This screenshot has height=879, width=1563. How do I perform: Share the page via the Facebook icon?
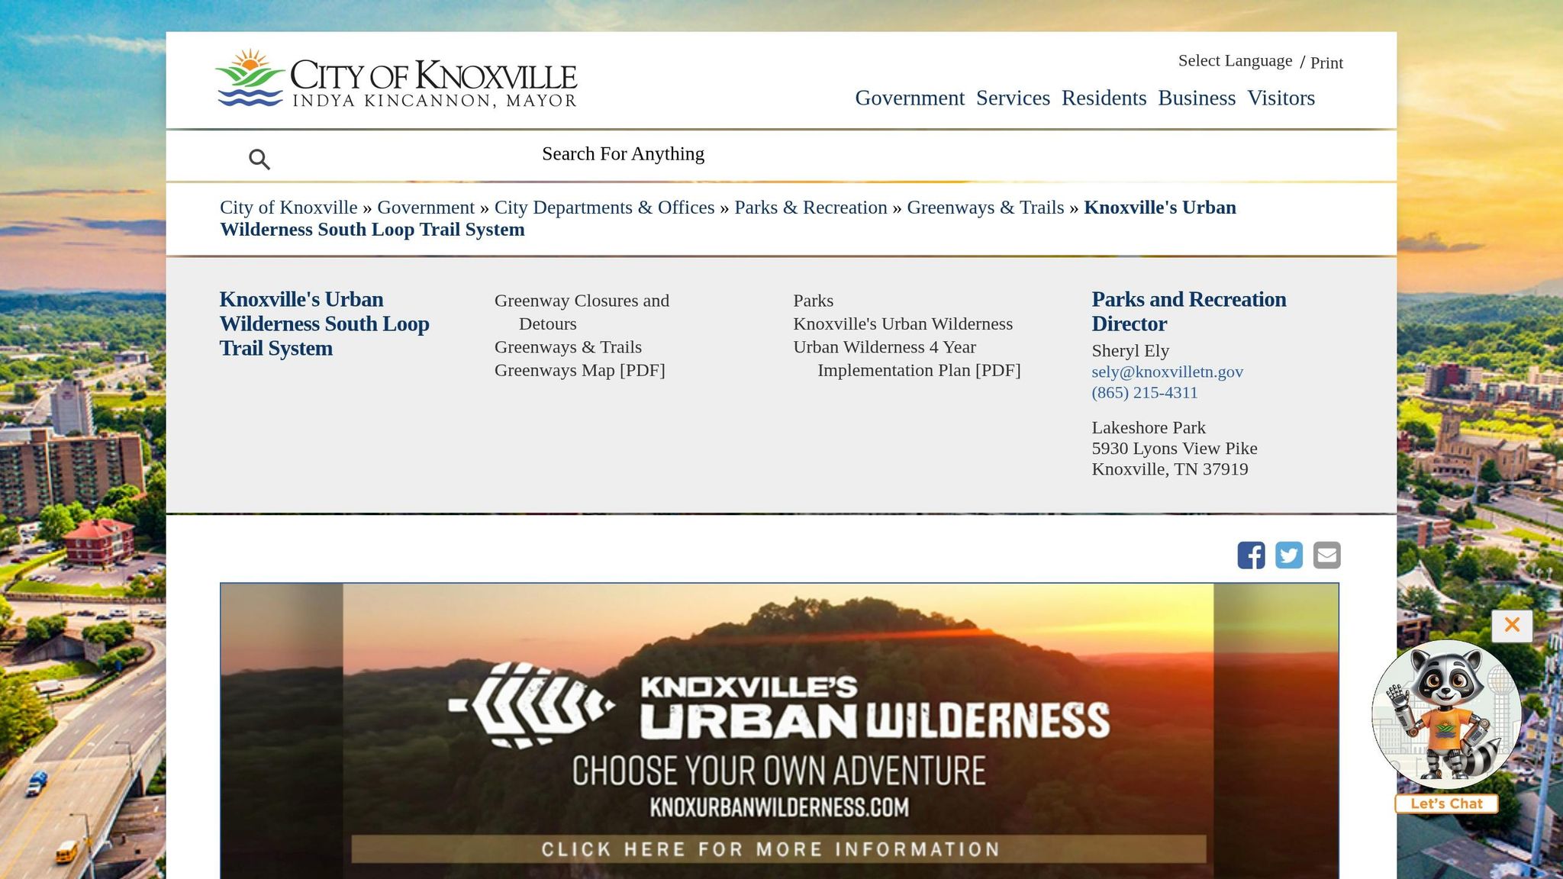pos(1251,555)
